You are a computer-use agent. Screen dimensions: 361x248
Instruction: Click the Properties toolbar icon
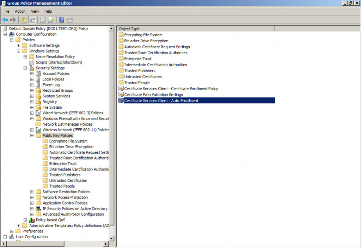tap(43, 20)
